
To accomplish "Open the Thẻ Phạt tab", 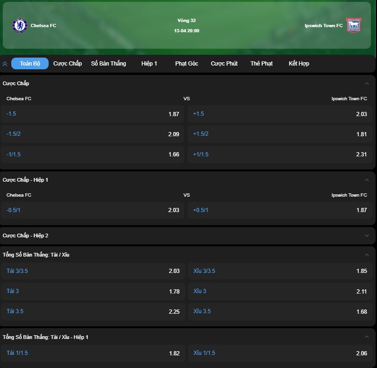I will click(261, 64).
